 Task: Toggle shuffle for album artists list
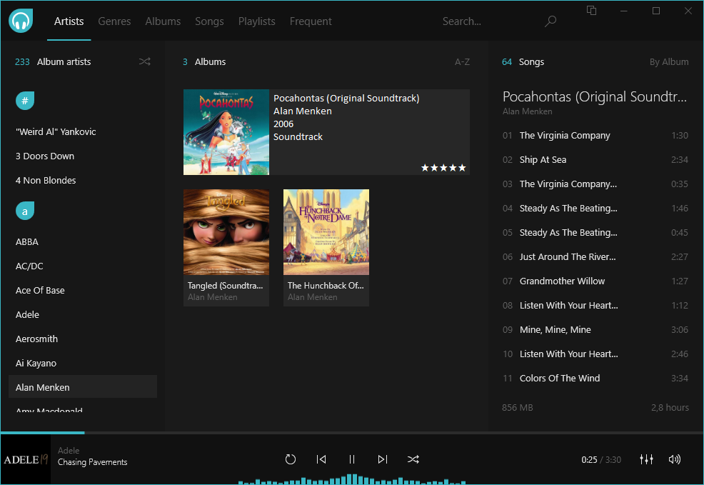[144, 61]
